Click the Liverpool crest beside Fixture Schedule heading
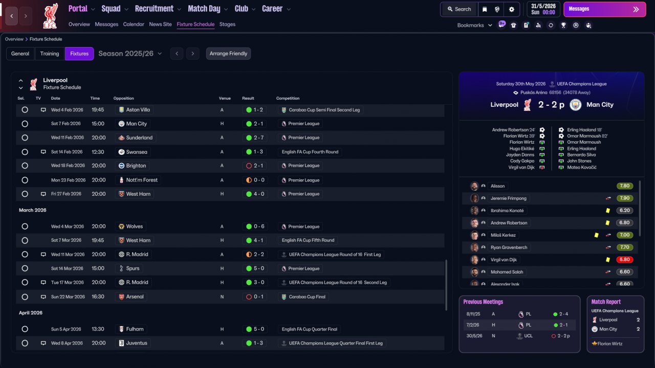Screen dimensions: 655x368 pyautogui.click(x=33, y=84)
